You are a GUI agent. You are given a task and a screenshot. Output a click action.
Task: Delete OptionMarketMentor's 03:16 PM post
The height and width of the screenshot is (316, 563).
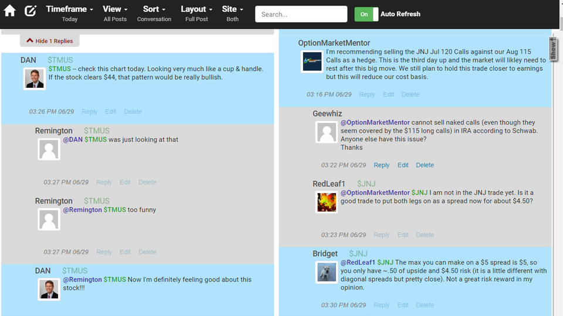[411, 94]
